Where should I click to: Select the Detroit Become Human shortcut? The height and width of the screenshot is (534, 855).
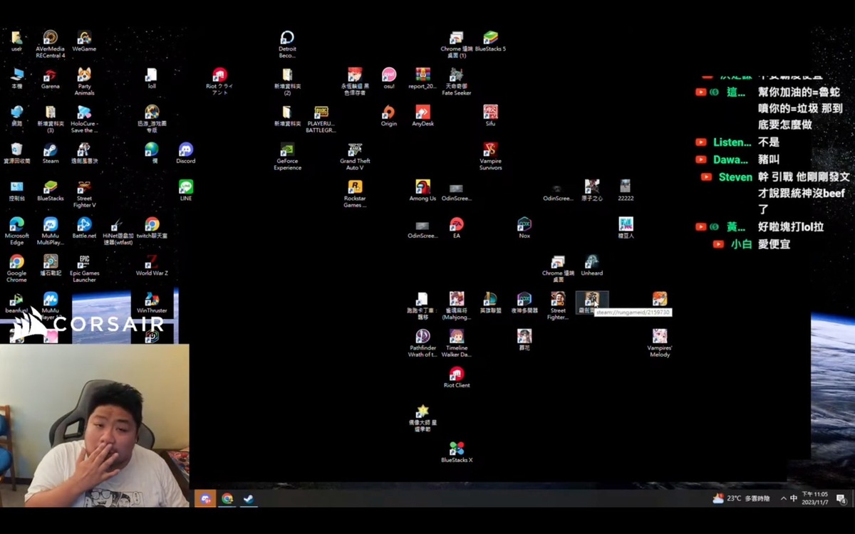click(x=287, y=44)
